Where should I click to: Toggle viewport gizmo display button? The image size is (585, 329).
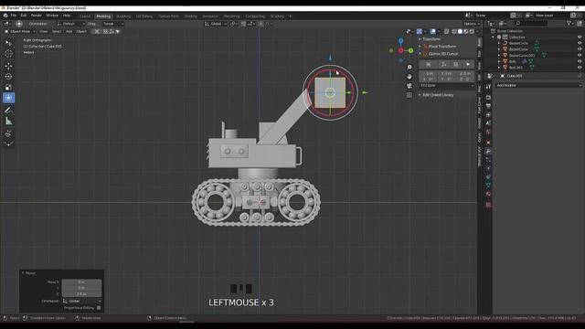(x=419, y=32)
